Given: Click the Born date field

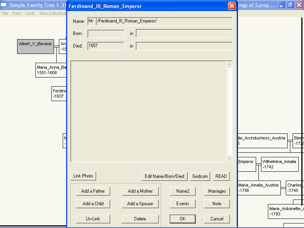Looking at the screenshot, I should point(106,34).
